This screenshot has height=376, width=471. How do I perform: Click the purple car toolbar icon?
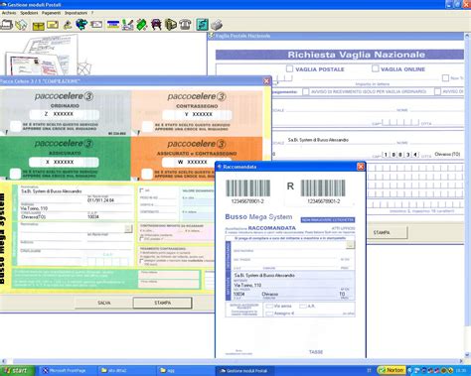[x=156, y=25]
